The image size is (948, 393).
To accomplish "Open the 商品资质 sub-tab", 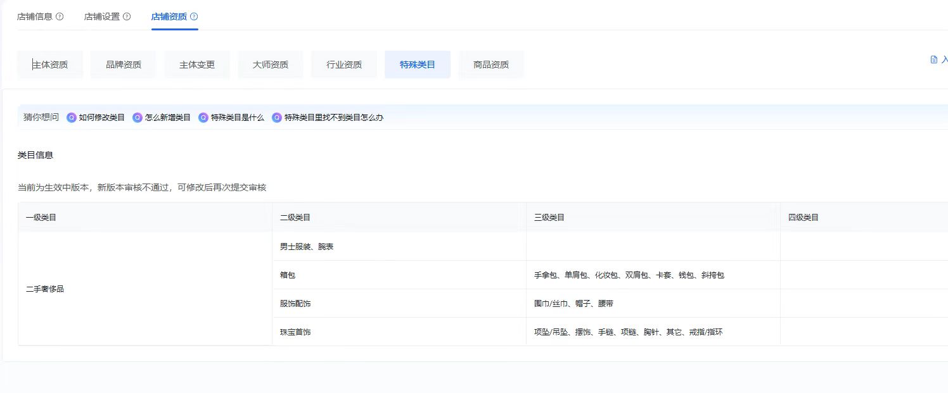I will 491,65.
